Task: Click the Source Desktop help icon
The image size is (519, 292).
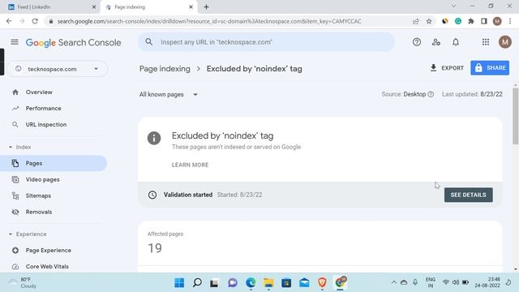Action: (x=431, y=94)
